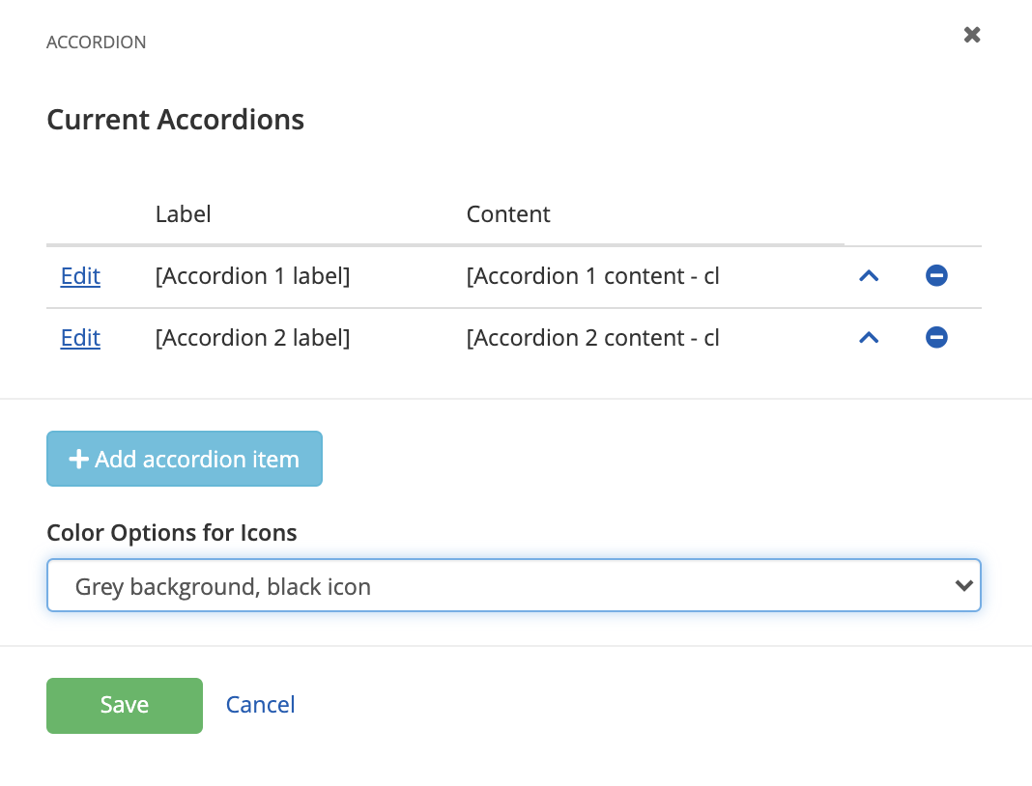Collapse Accordion 1 using its chevron
Image resolution: width=1032 pixels, height=786 pixels.
click(x=869, y=275)
